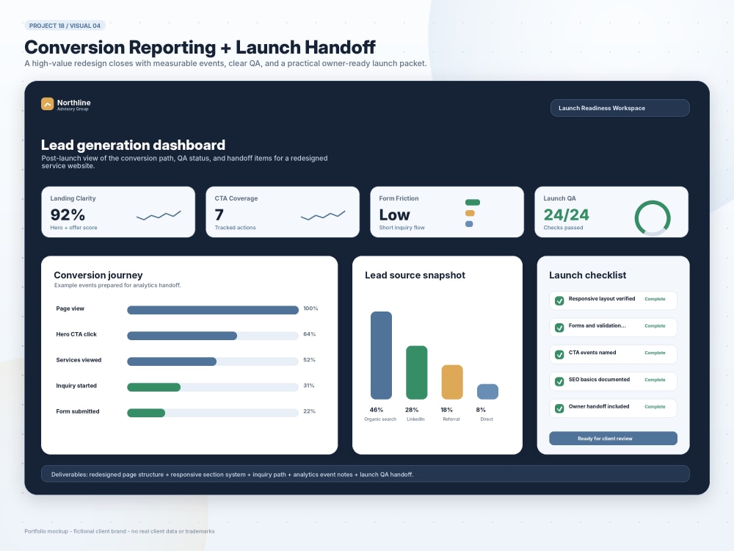Click the Portfolio mockup footer note
Screen dimensions: 734x551
point(120,531)
